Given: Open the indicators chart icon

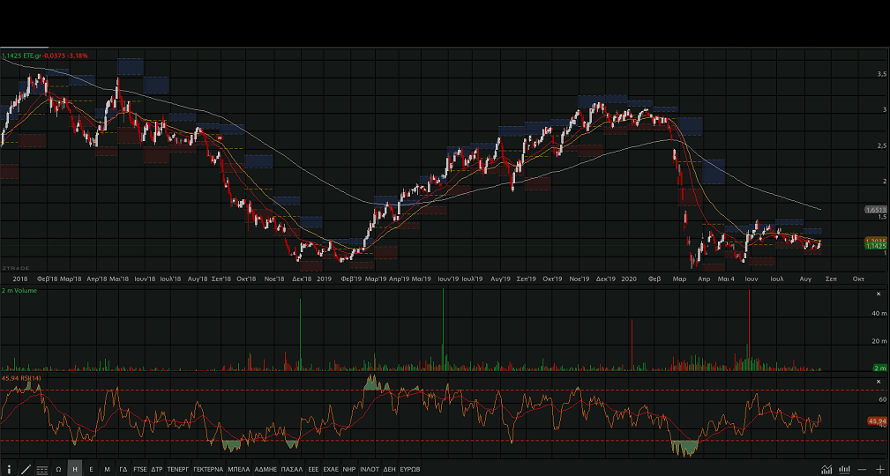Looking at the screenshot, I should [826, 469].
